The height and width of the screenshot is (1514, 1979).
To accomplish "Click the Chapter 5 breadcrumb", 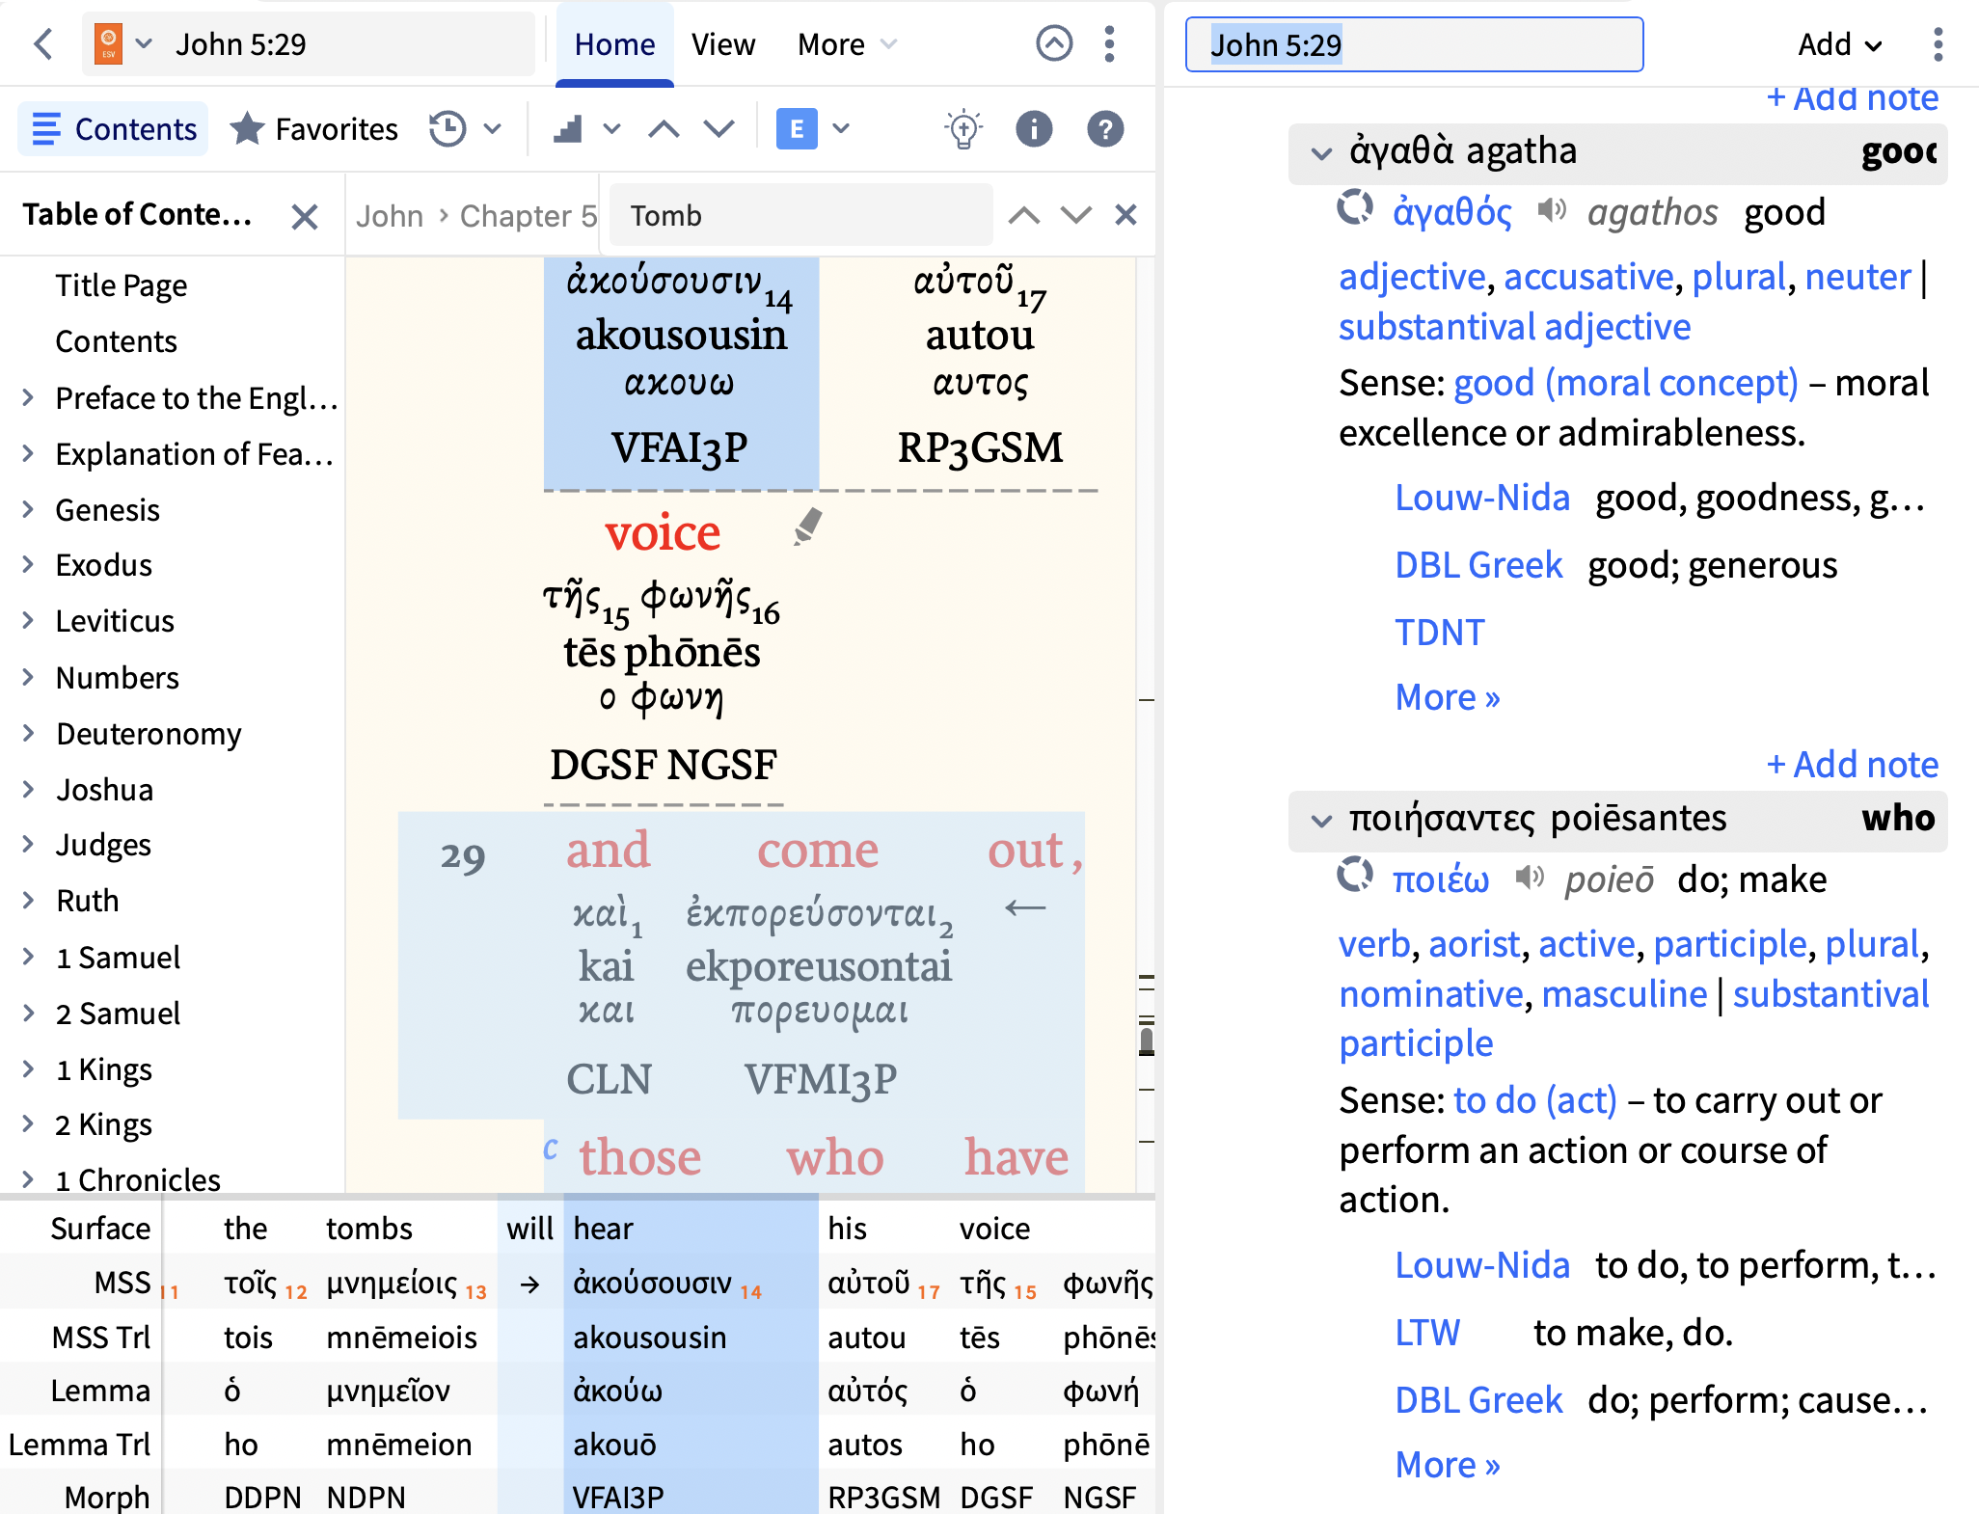I will pyautogui.click(x=528, y=216).
